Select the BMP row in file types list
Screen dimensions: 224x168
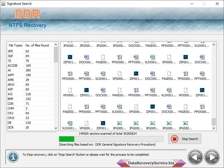point(15,99)
